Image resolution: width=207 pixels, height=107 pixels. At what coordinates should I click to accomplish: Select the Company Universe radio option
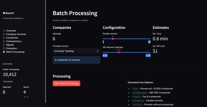point(4,34)
